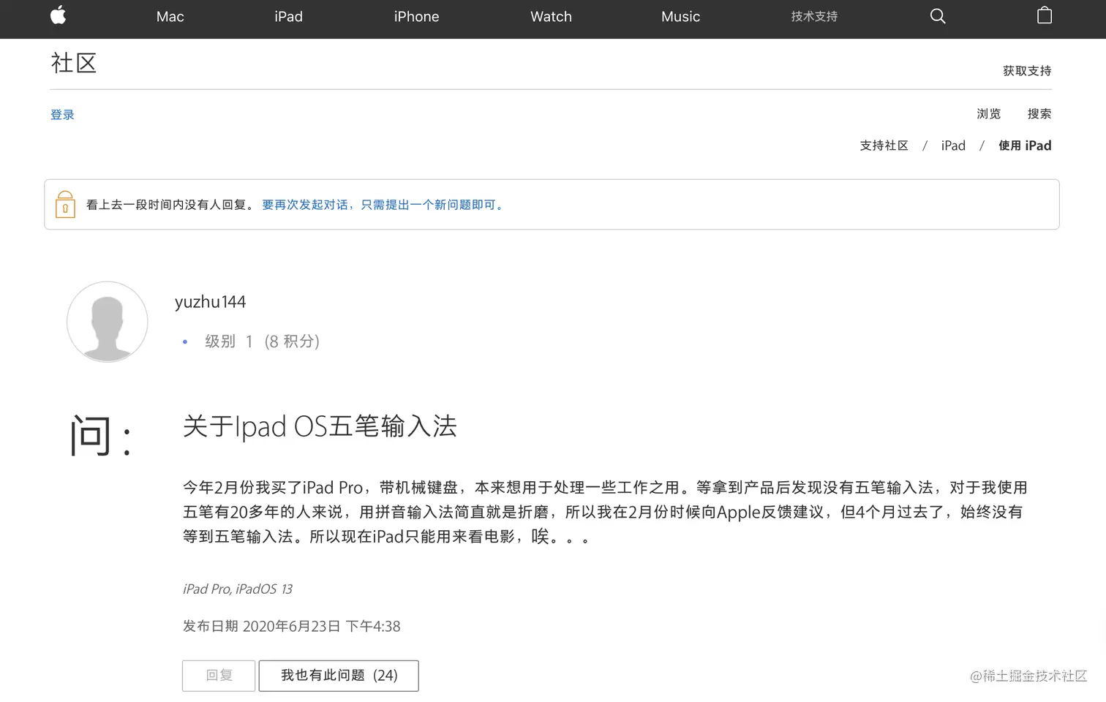This screenshot has height=702, width=1106.
Task: Open the 浏览 browse link
Action: (988, 114)
